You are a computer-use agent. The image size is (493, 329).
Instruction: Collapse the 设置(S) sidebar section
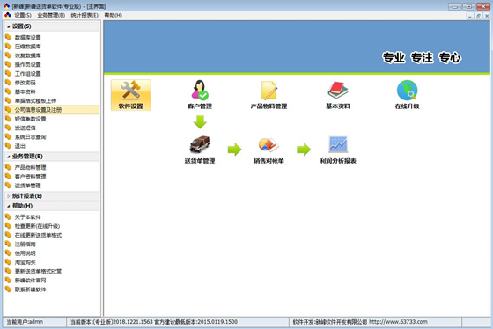pos(52,26)
